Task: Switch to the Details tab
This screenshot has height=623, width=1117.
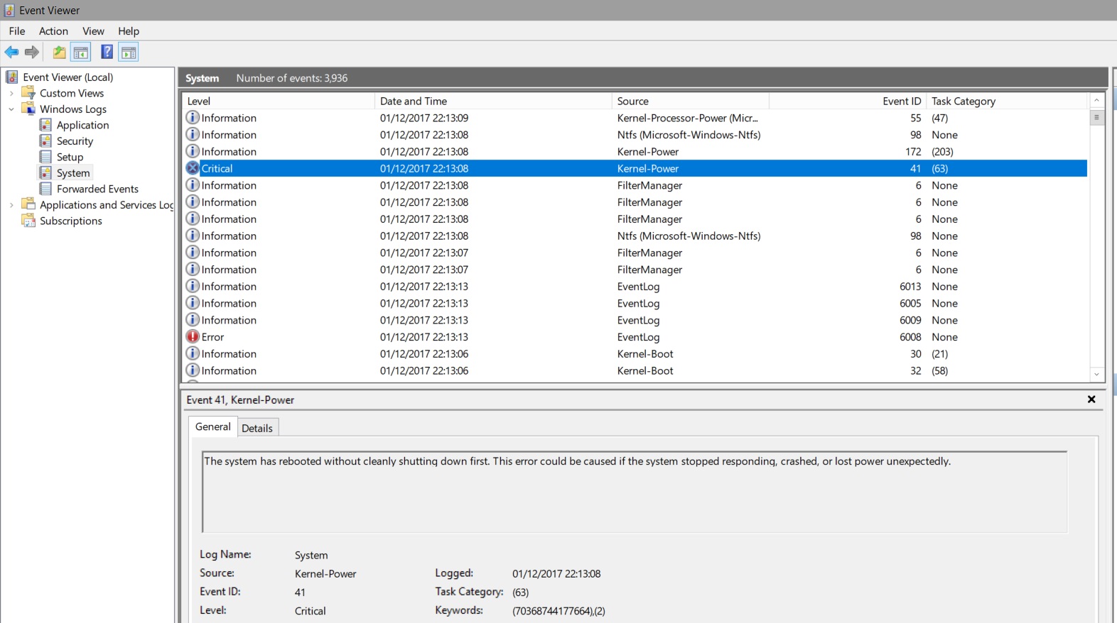Action: (x=257, y=428)
